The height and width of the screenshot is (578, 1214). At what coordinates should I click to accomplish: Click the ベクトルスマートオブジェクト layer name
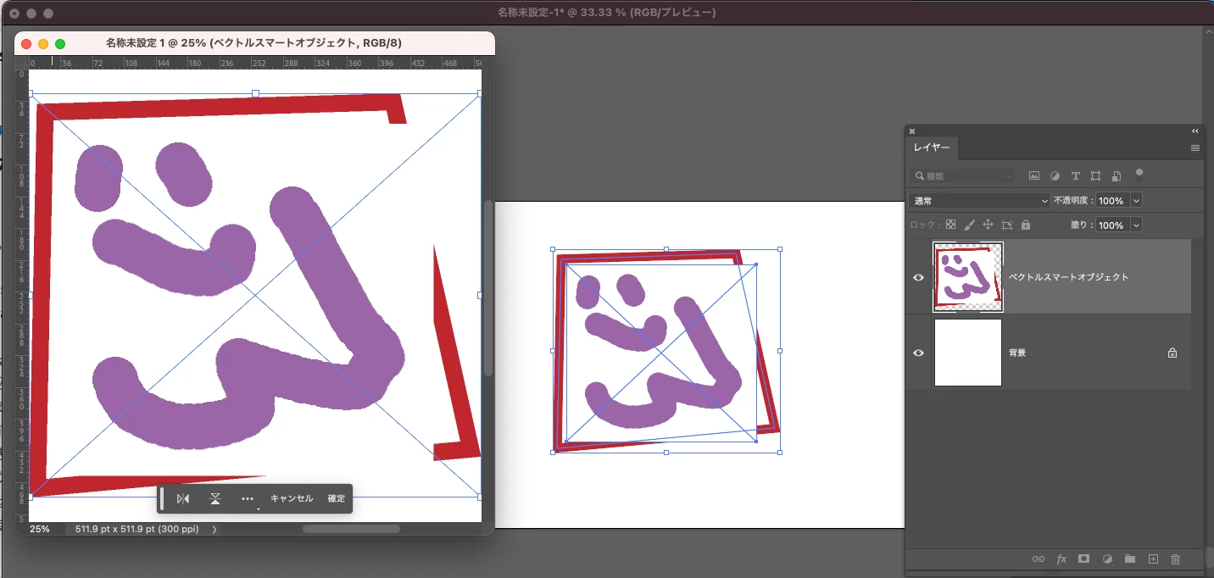tap(1068, 277)
